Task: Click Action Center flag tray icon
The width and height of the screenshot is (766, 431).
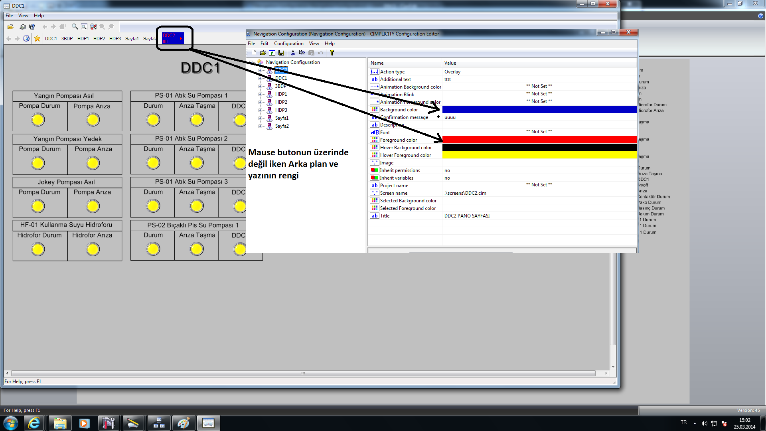Action: (724, 423)
